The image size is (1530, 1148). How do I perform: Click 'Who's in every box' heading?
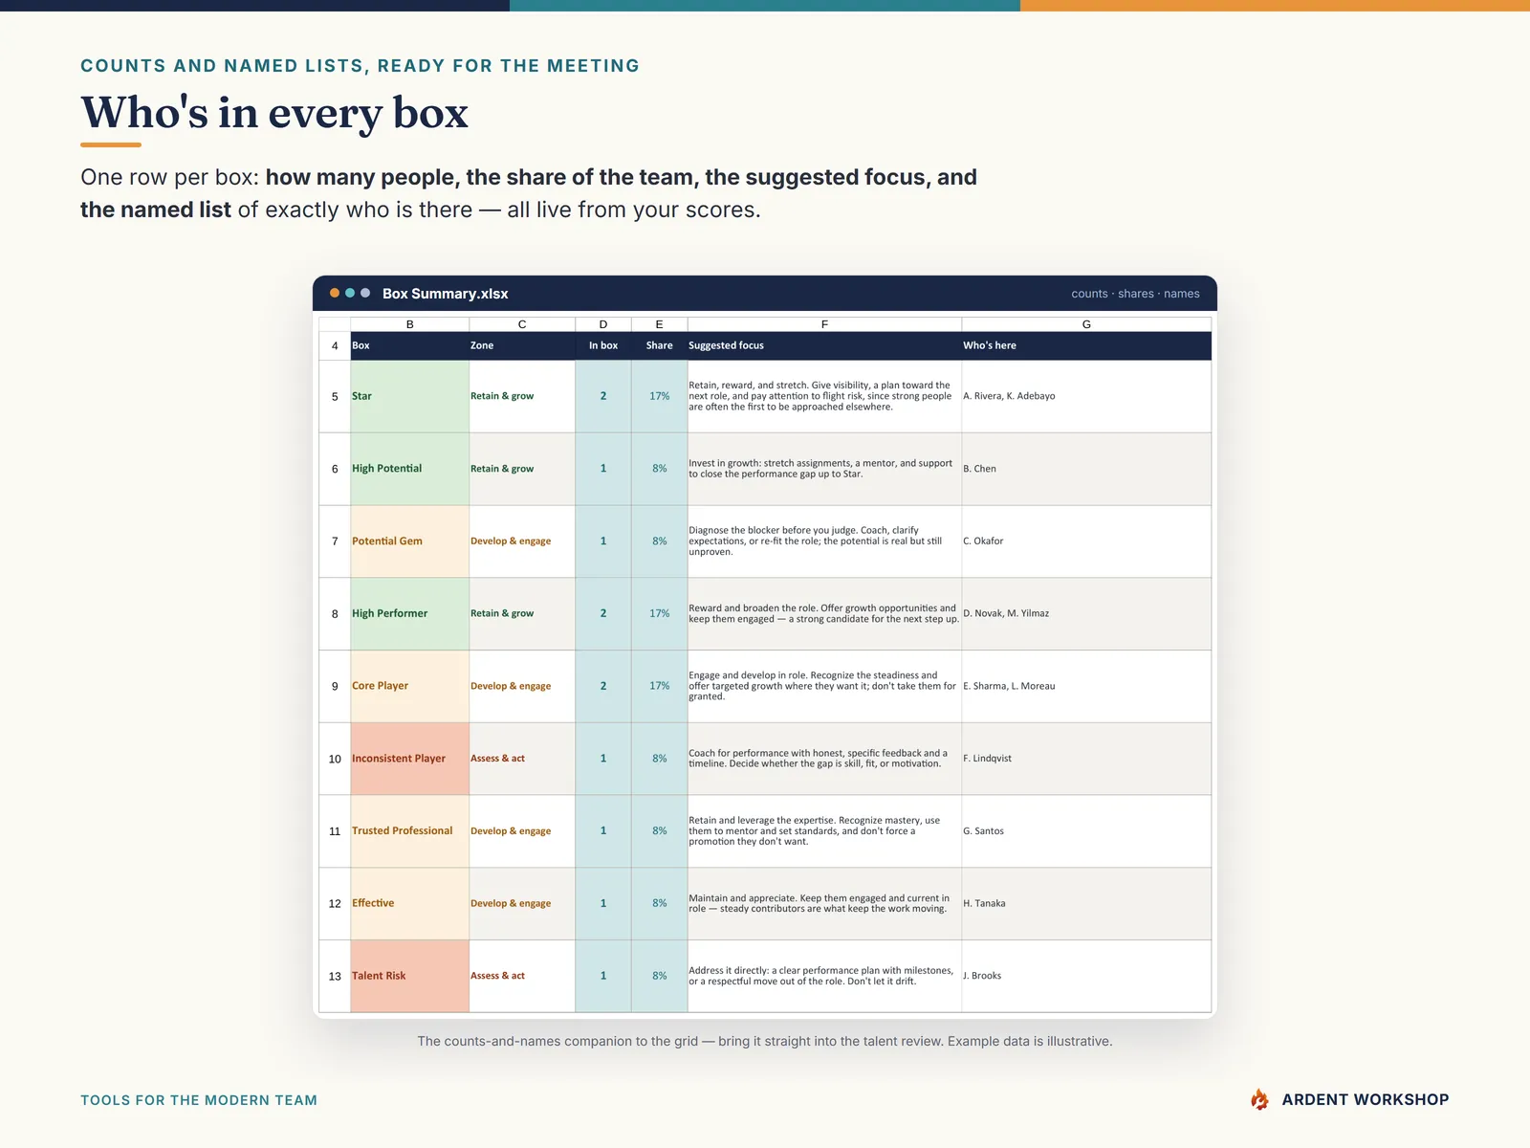(274, 113)
